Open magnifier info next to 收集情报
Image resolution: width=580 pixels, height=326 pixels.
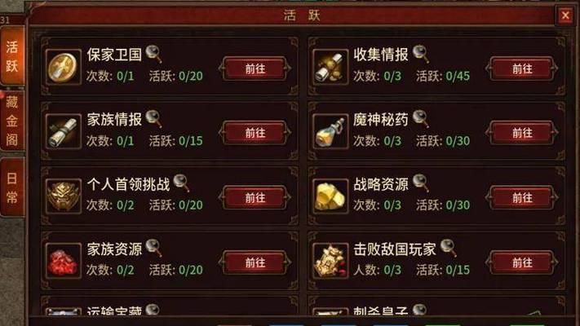click(421, 54)
